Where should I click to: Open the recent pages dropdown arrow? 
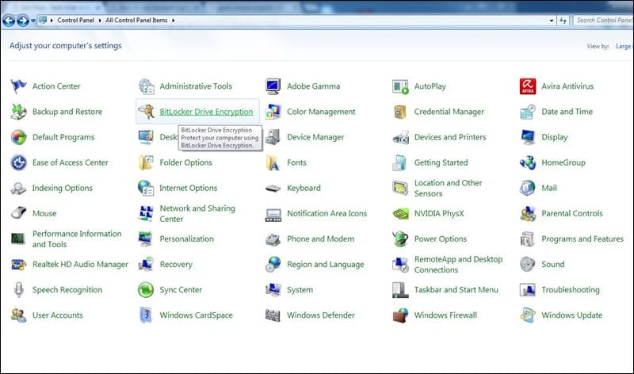pos(33,21)
